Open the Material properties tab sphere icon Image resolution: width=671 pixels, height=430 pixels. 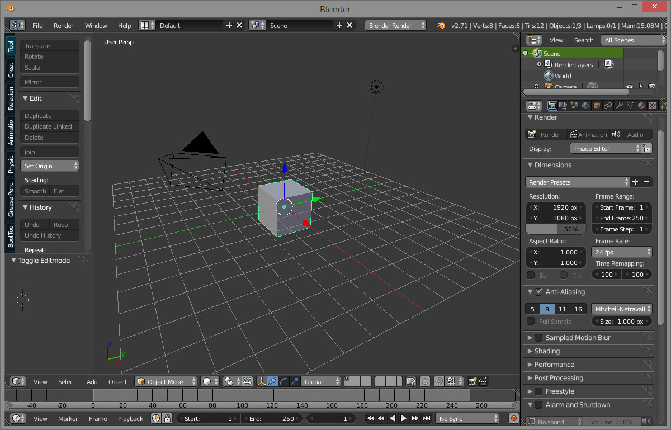point(641,106)
